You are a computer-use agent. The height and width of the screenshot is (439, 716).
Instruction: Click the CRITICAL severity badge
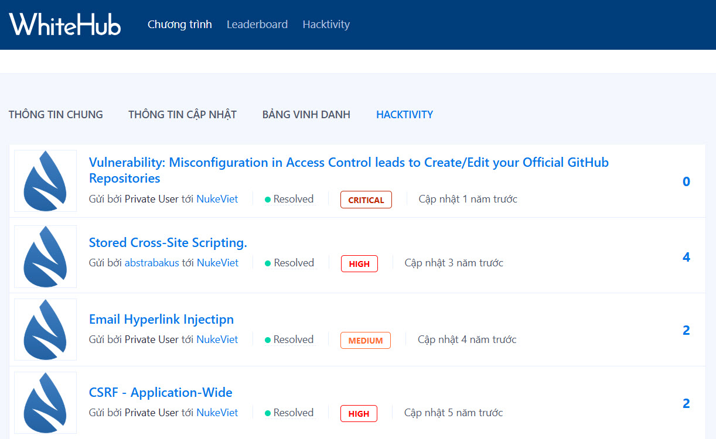pos(366,200)
